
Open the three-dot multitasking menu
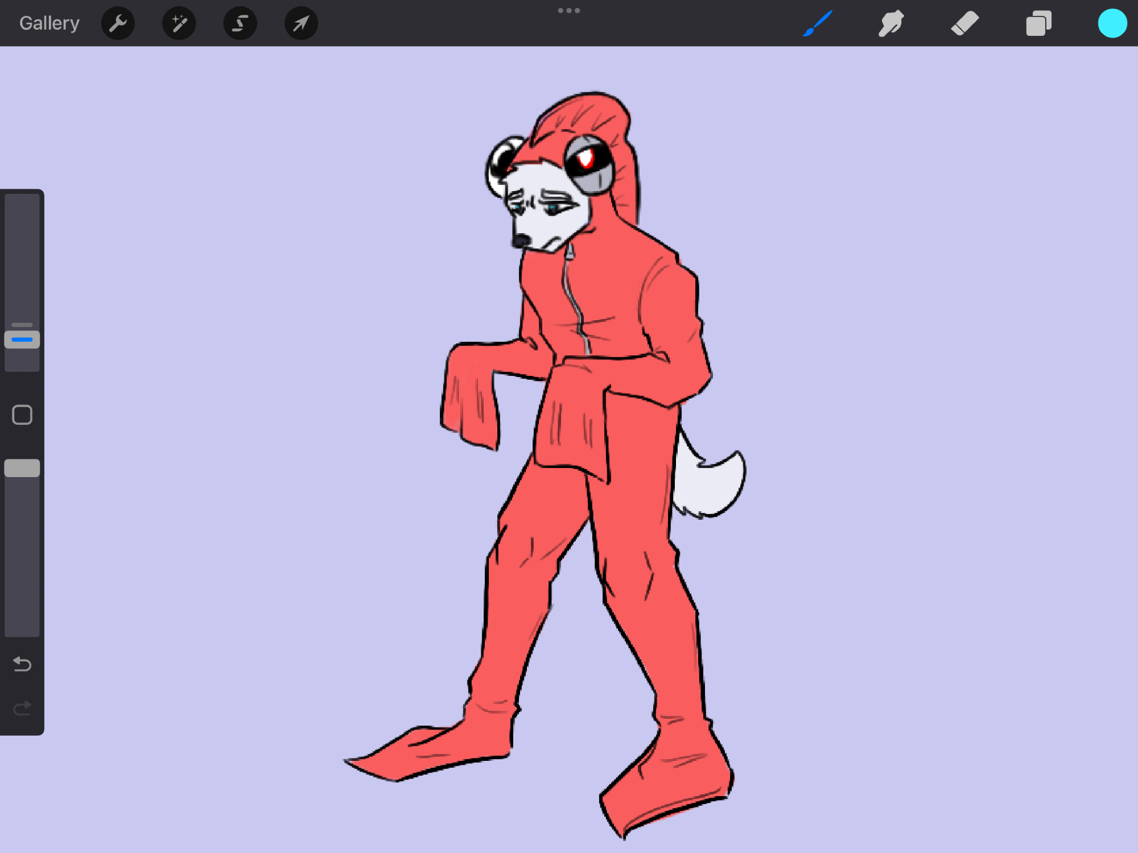(568, 10)
